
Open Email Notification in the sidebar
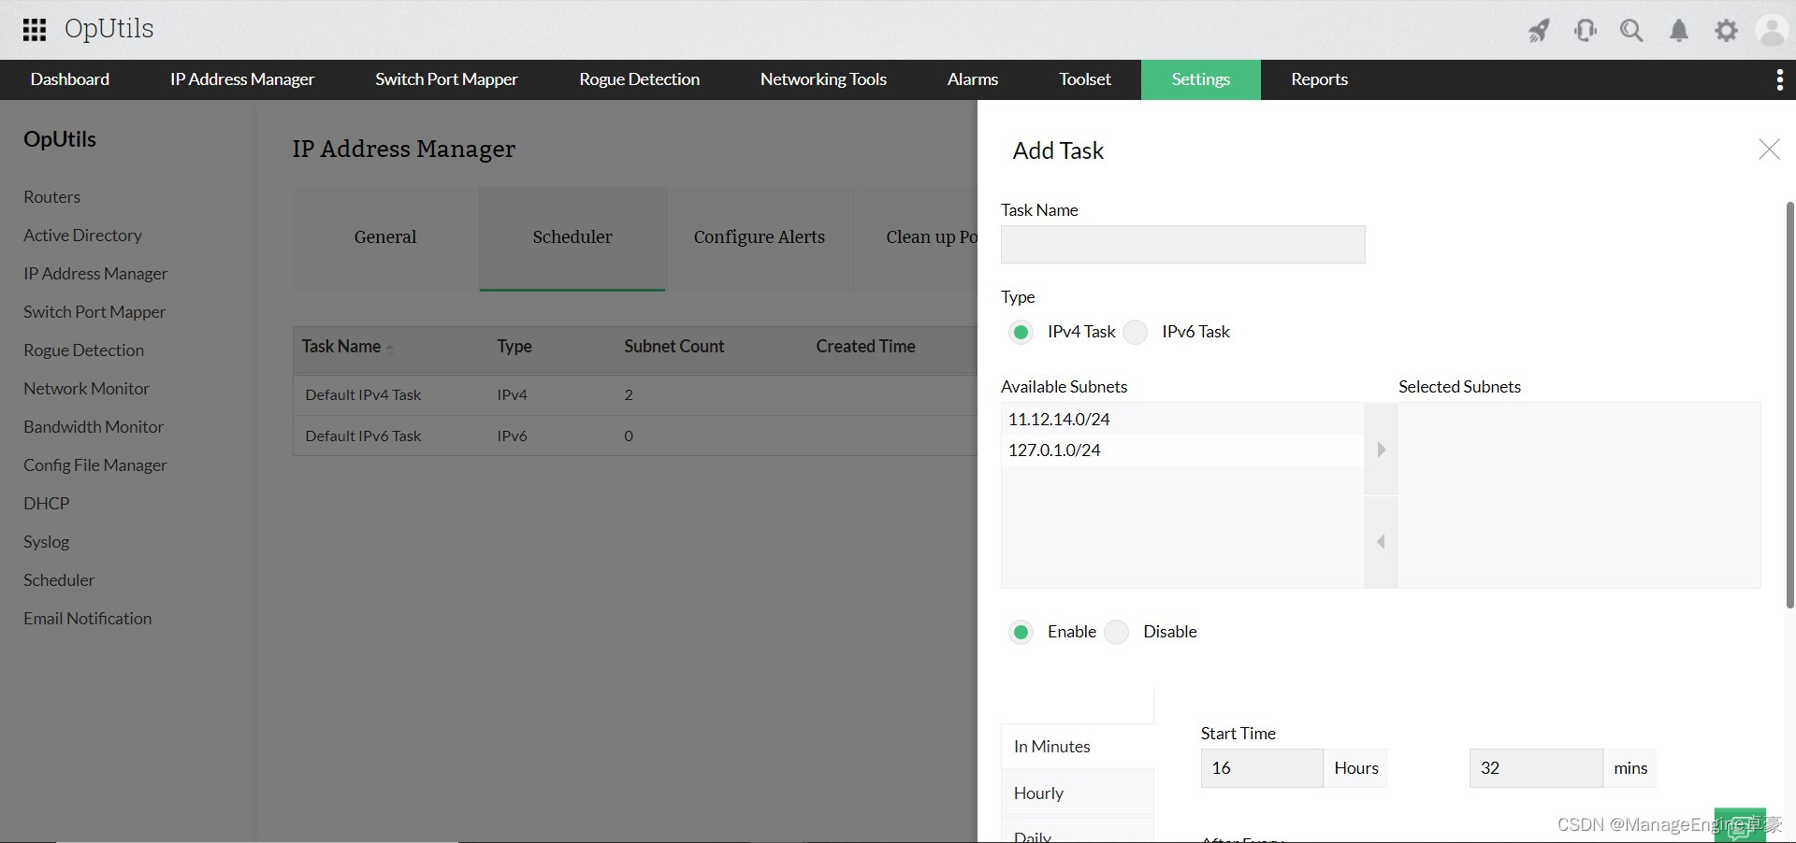(88, 619)
